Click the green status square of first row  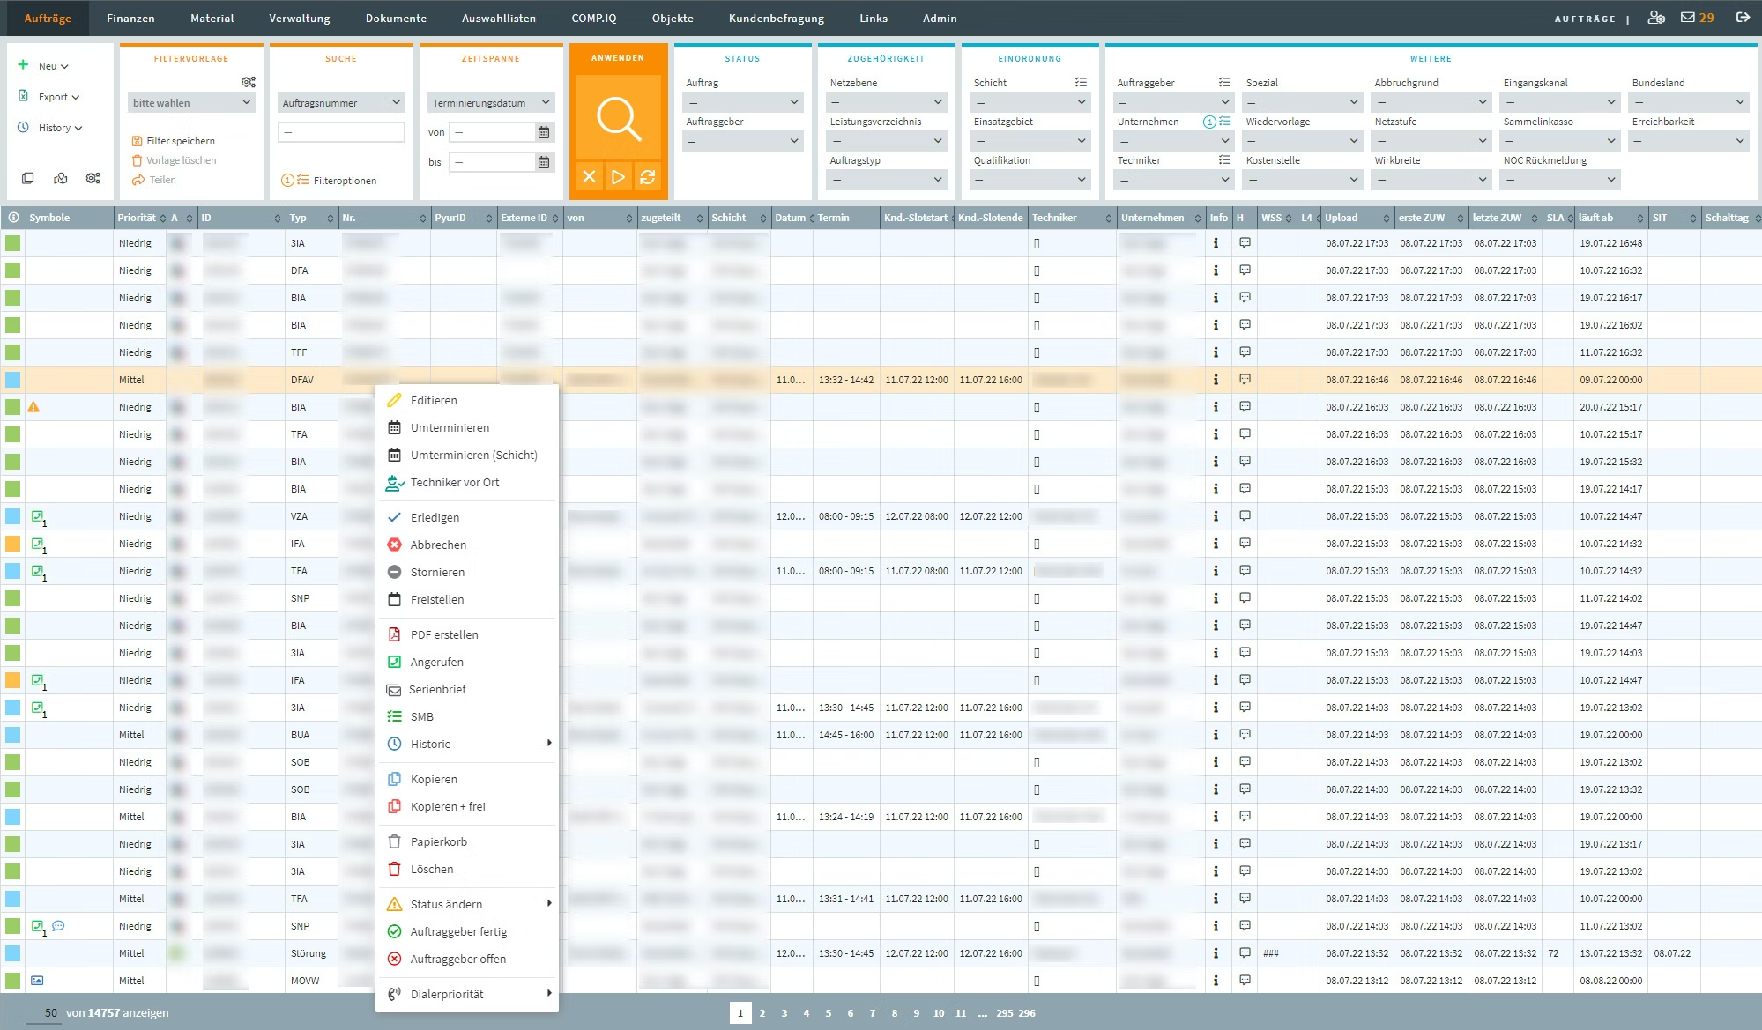coord(13,243)
